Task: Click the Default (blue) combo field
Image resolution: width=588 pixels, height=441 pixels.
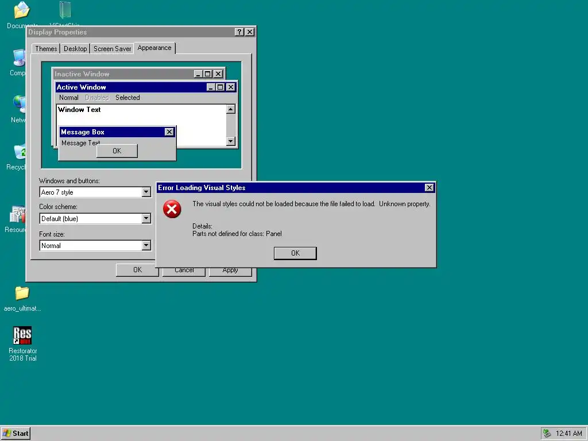Action: click(x=95, y=219)
